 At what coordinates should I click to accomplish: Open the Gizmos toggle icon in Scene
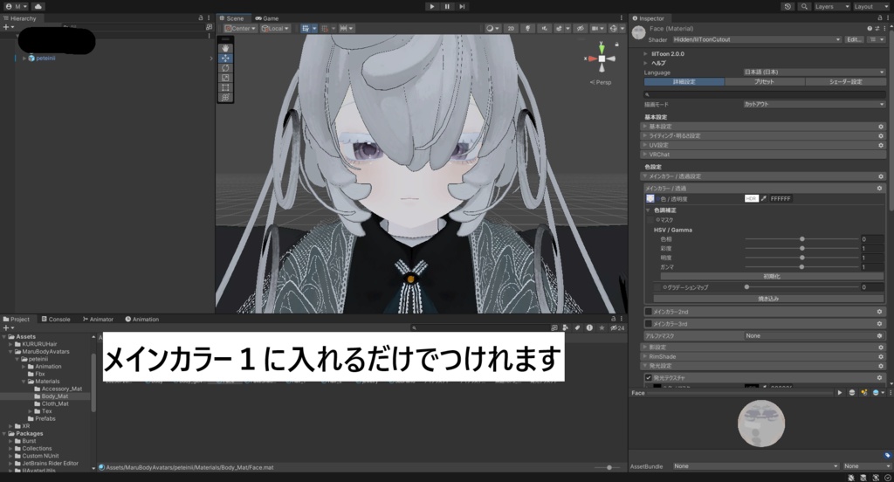pos(615,29)
